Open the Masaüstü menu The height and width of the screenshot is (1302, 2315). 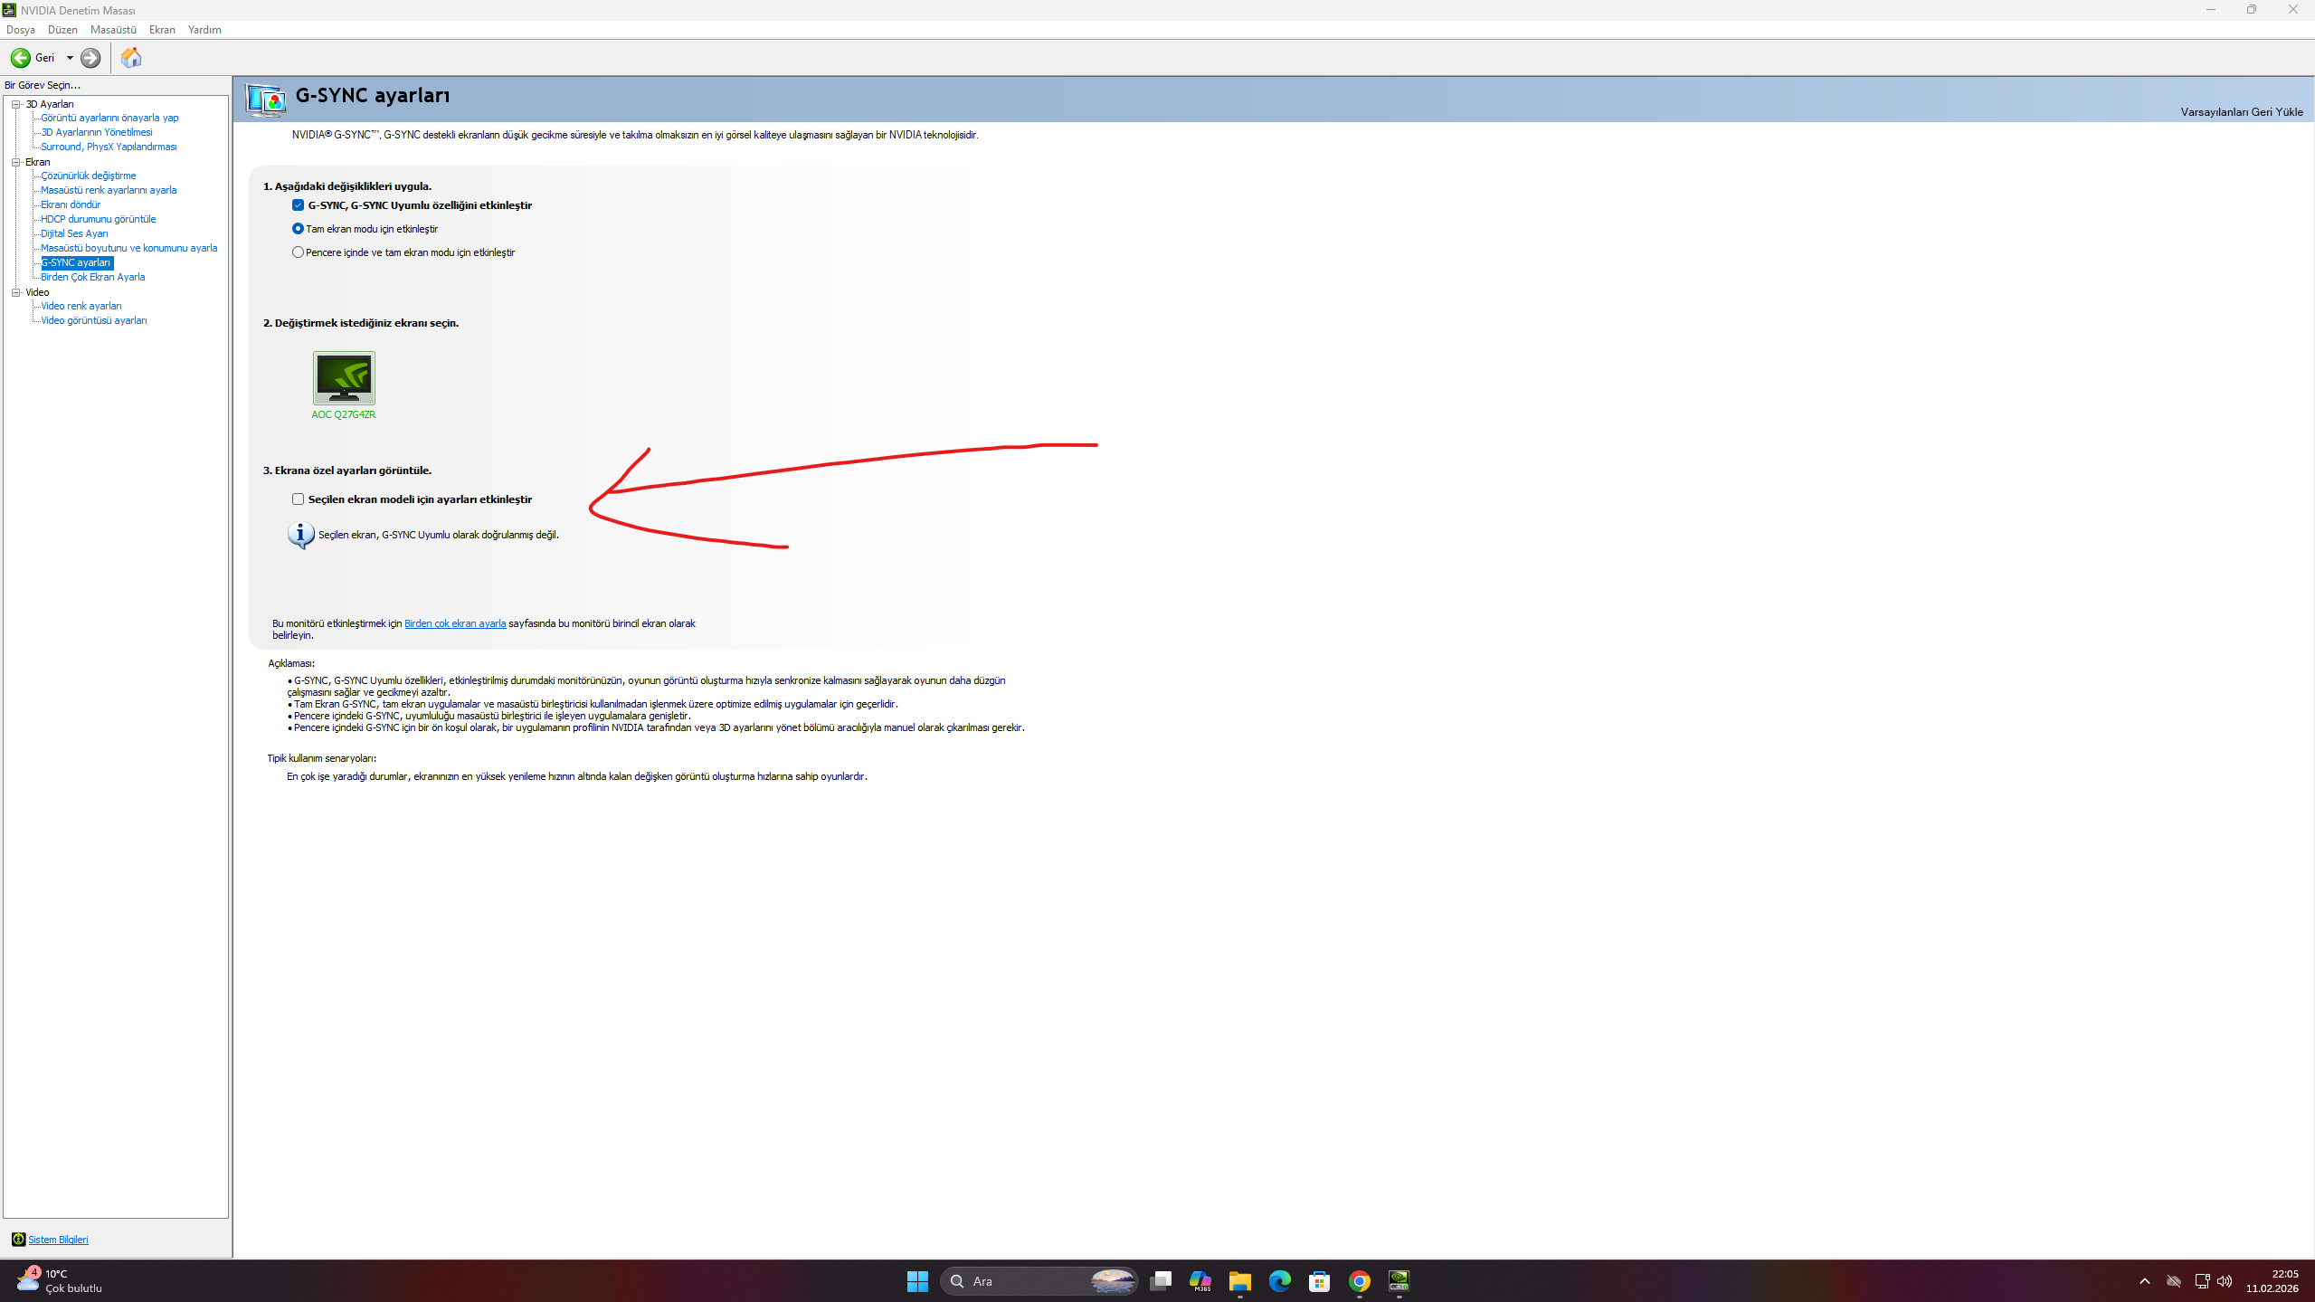click(x=113, y=30)
